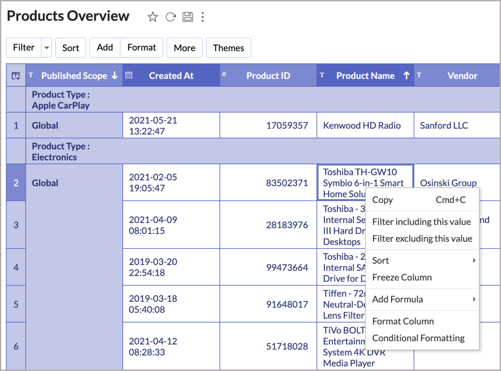This screenshot has height=371, width=501.
Task: Click the favorite star icon
Action: pyautogui.click(x=153, y=17)
